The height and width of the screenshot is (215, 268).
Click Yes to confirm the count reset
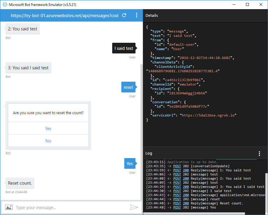(48, 128)
